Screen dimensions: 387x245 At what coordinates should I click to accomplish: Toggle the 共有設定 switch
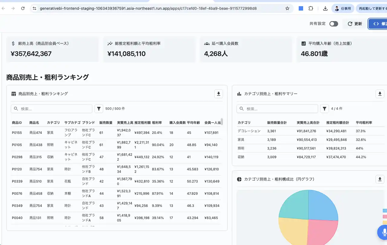[333, 24]
